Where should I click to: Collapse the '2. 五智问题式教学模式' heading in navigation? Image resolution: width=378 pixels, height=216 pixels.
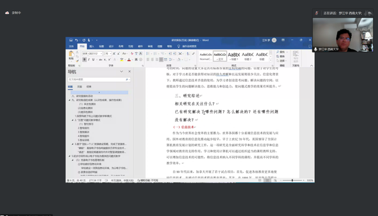pos(73,120)
